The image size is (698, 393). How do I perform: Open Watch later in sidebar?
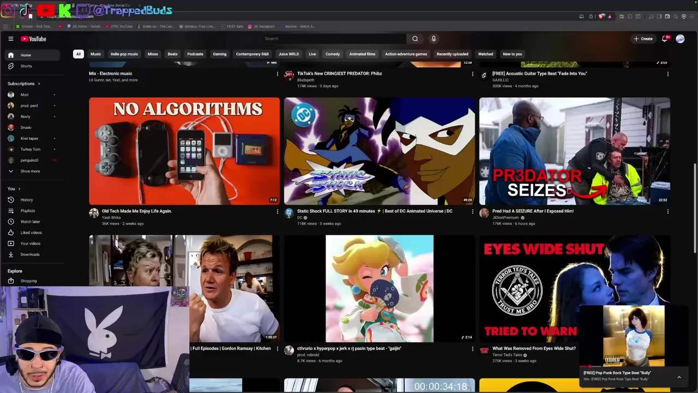(33, 222)
